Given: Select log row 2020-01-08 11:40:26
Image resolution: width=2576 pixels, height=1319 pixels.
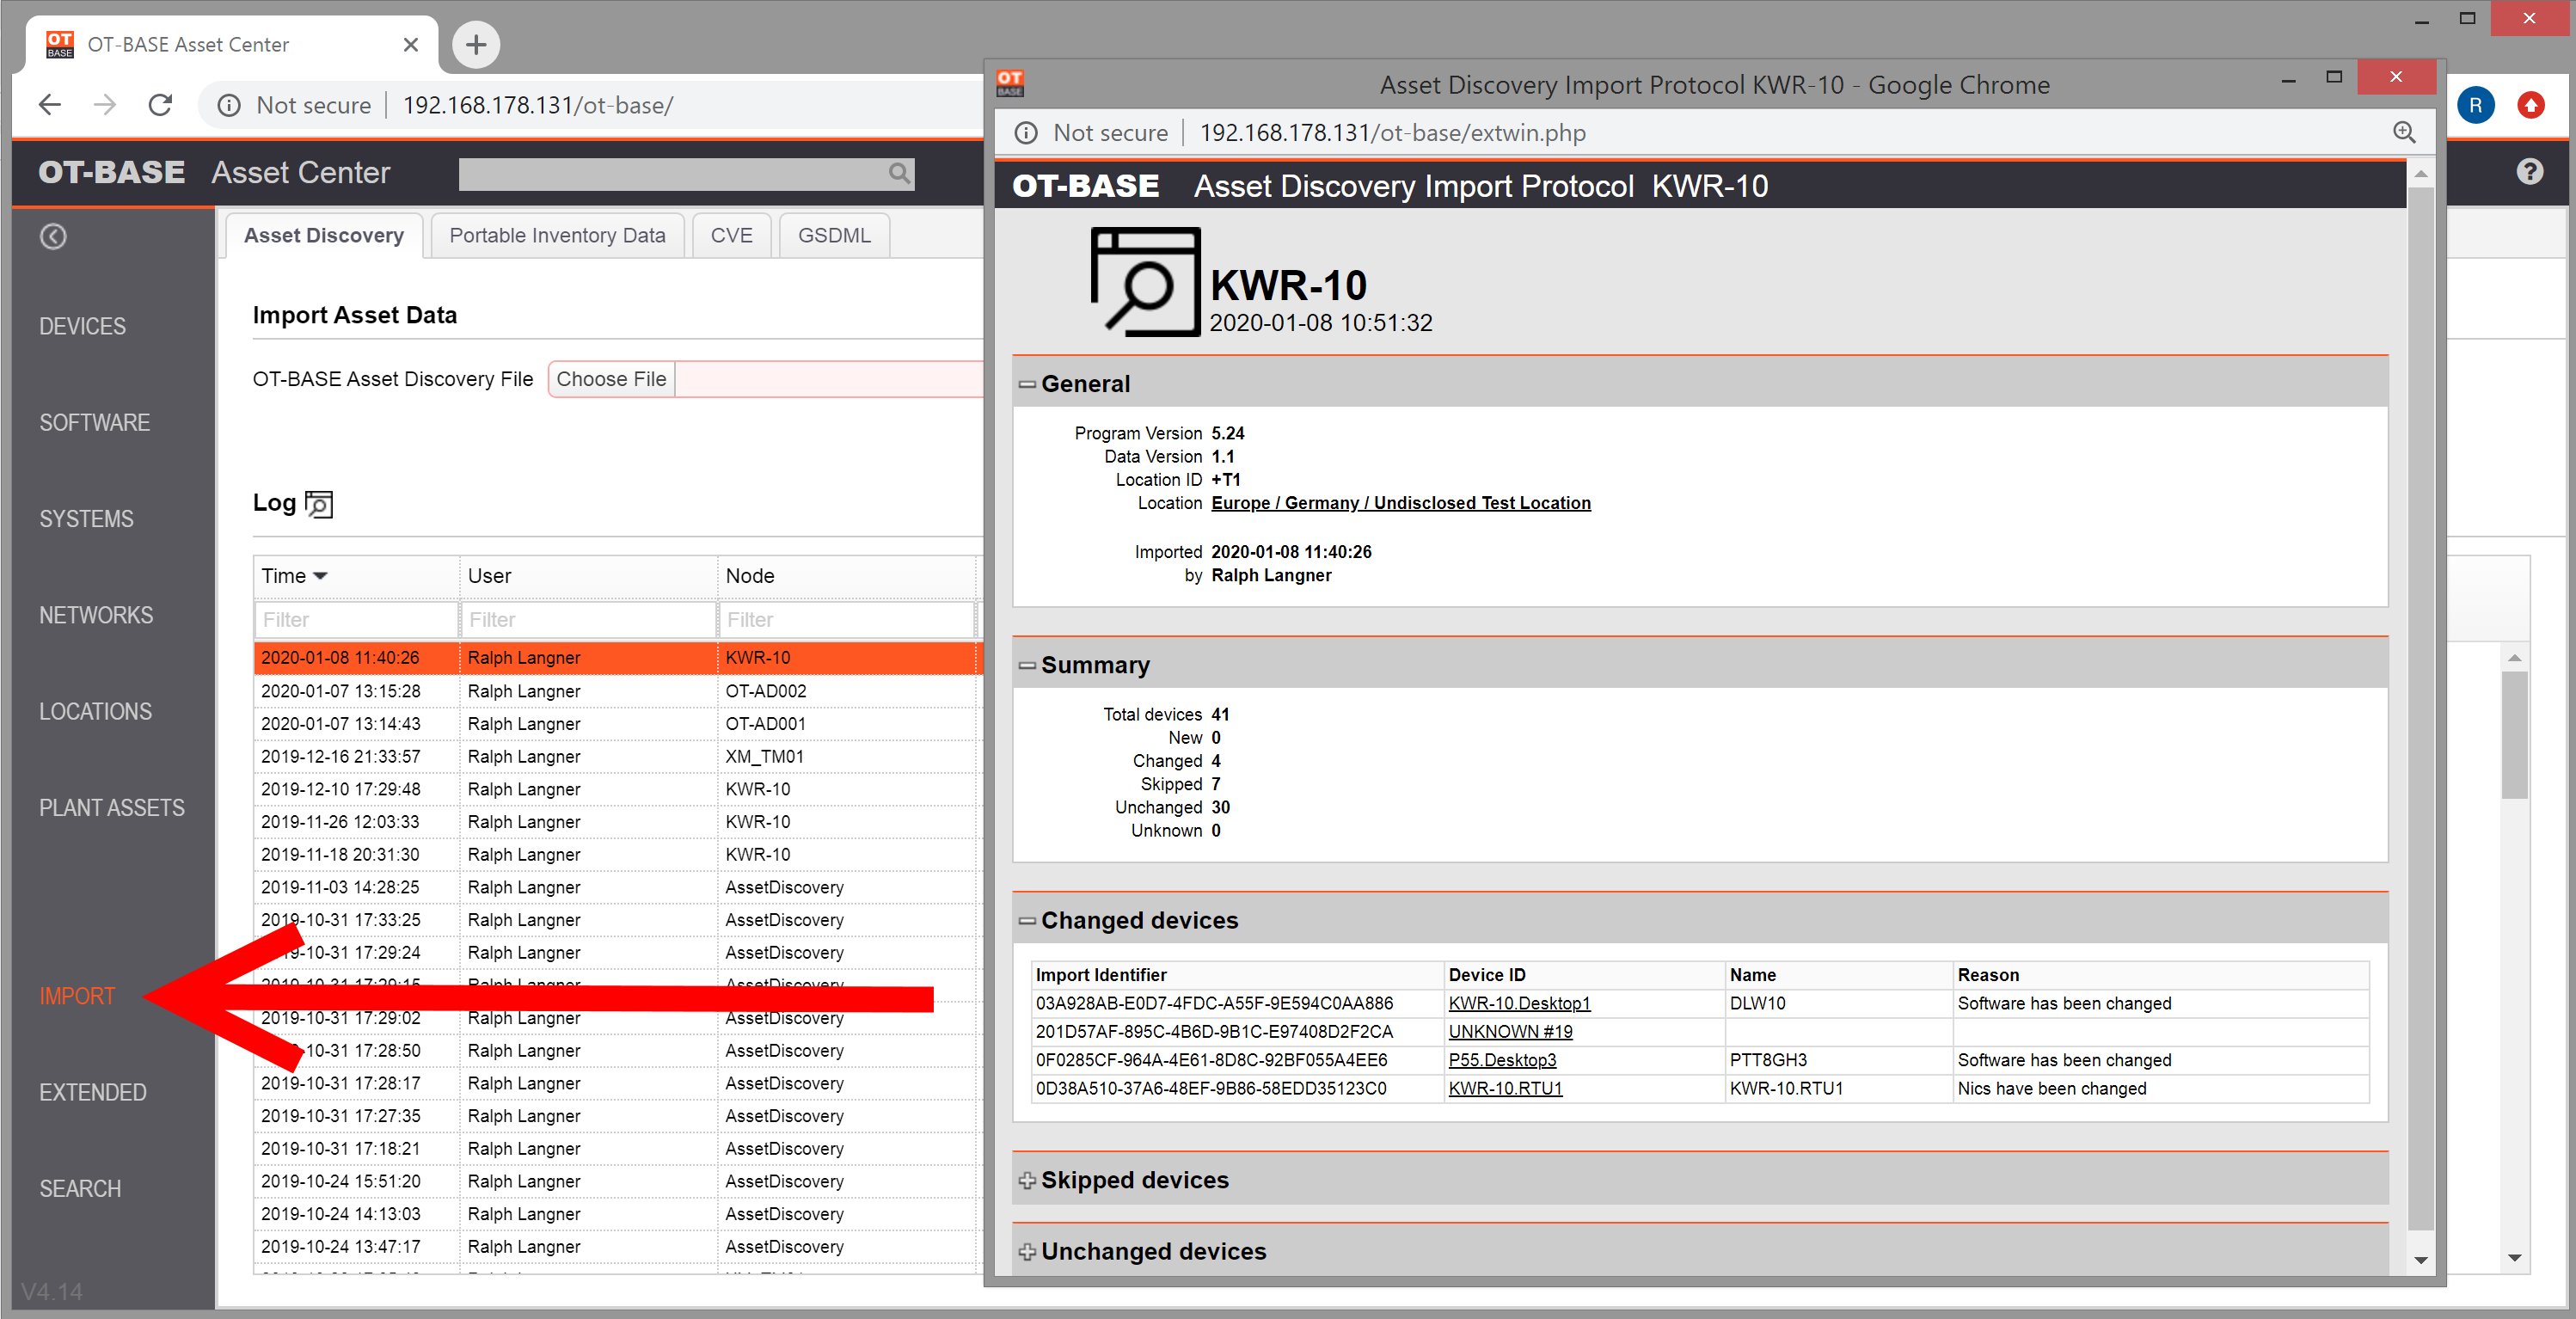Looking at the screenshot, I should (x=617, y=657).
